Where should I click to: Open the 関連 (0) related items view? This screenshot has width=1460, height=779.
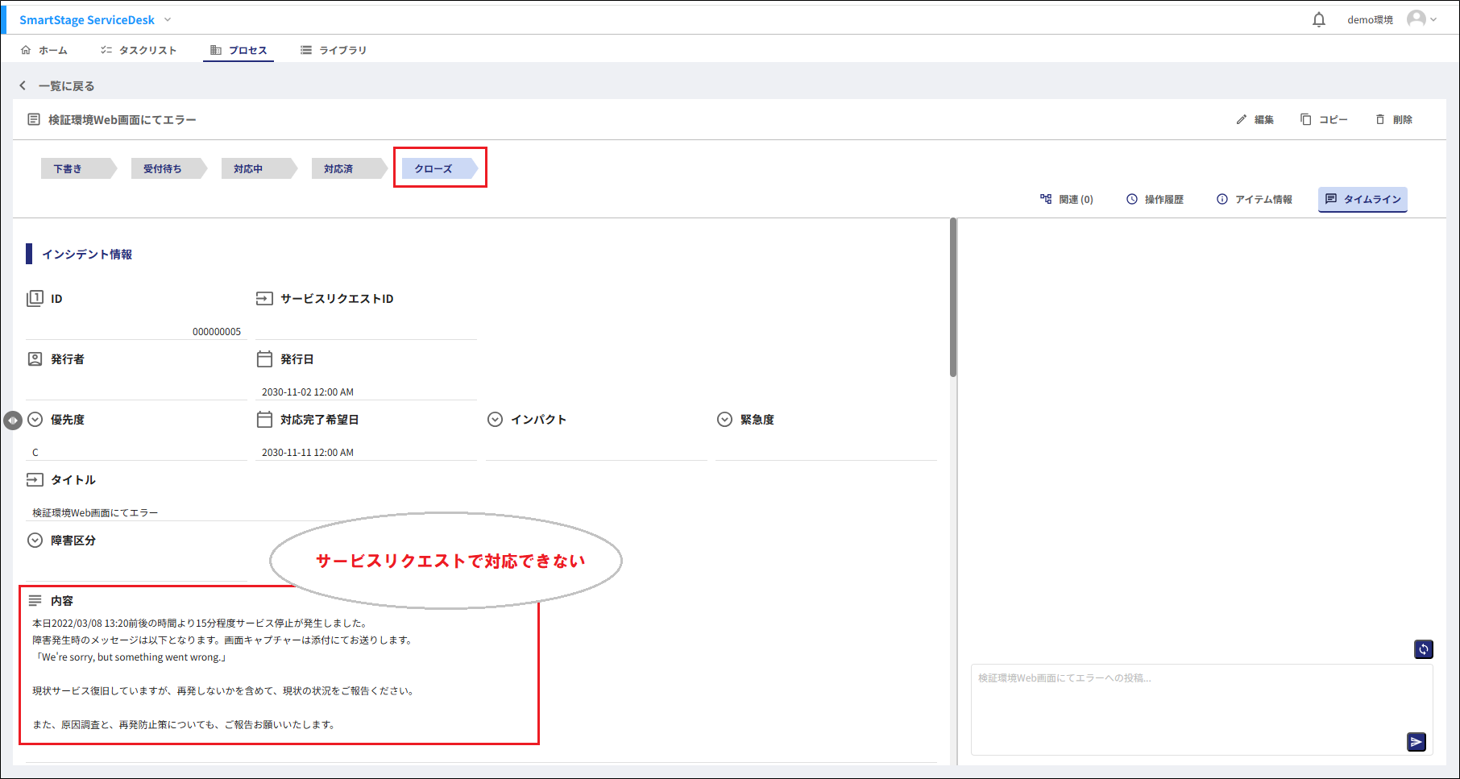pos(1067,199)
